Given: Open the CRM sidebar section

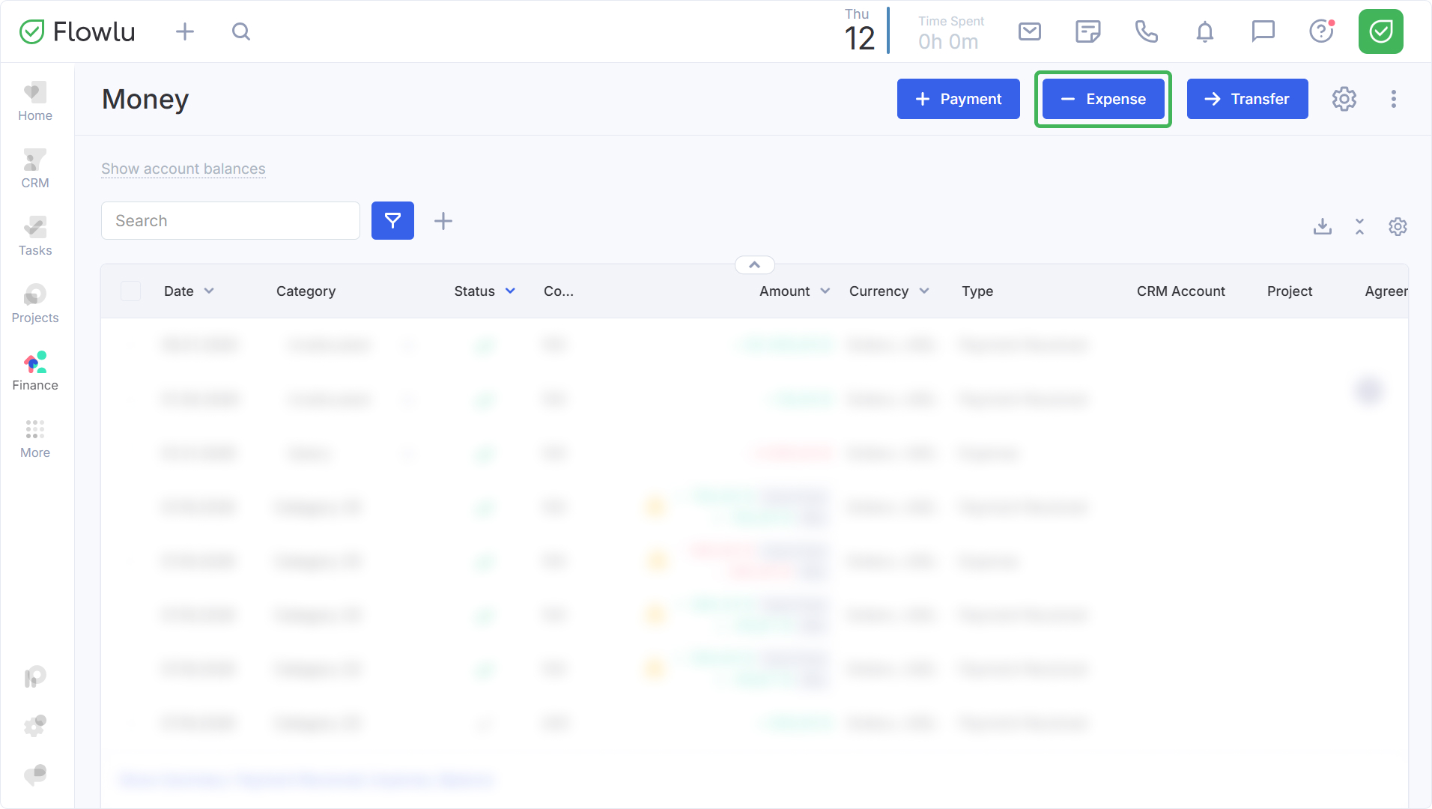Looking at the screenshot, I should coord(35,169).
